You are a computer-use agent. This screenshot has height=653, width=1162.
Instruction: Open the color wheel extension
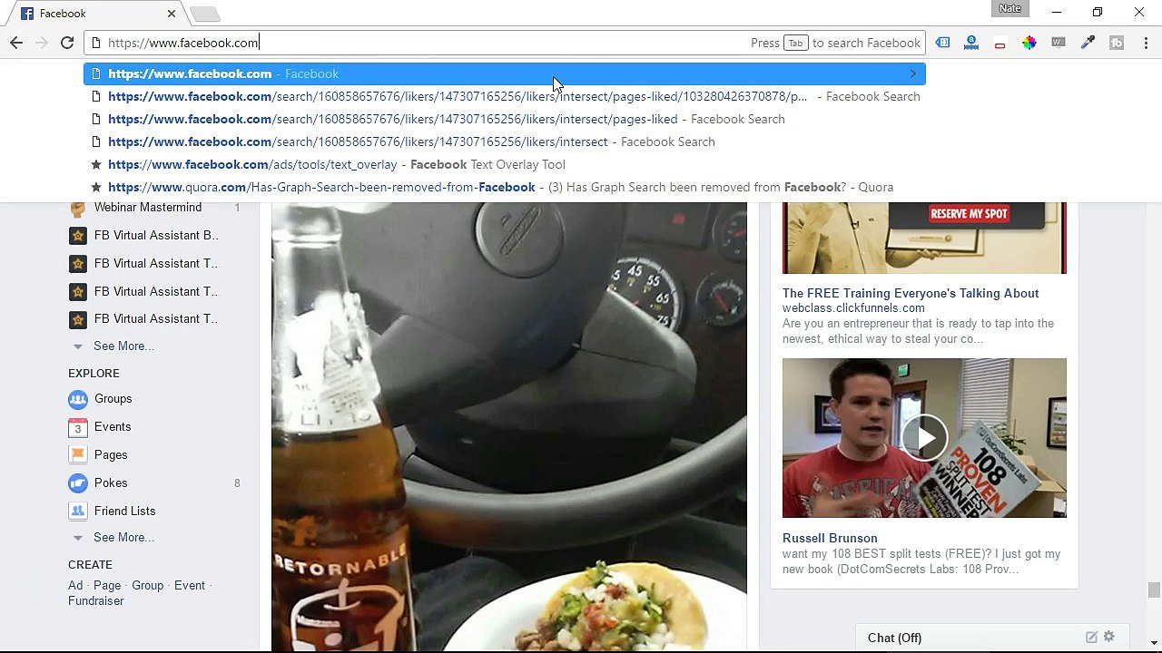(1029, 43)
